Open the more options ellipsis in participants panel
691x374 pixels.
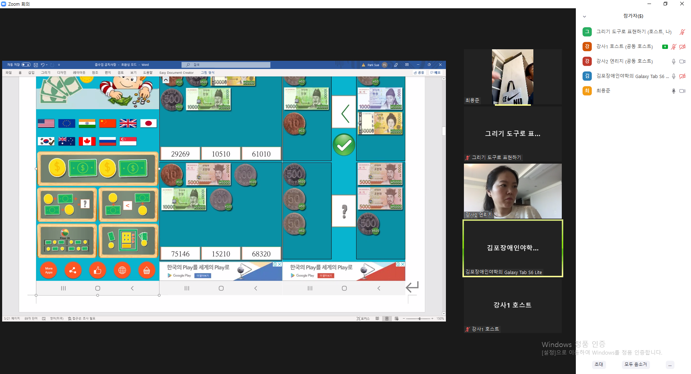(x=670, y=365)
